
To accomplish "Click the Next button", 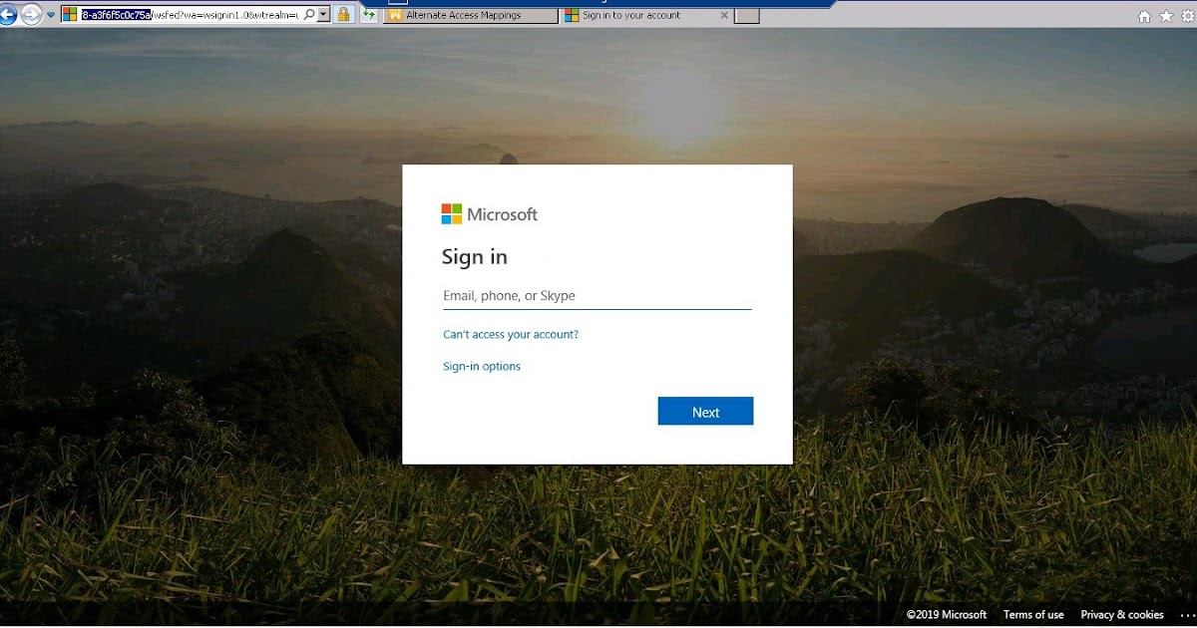I will [705, 411].
